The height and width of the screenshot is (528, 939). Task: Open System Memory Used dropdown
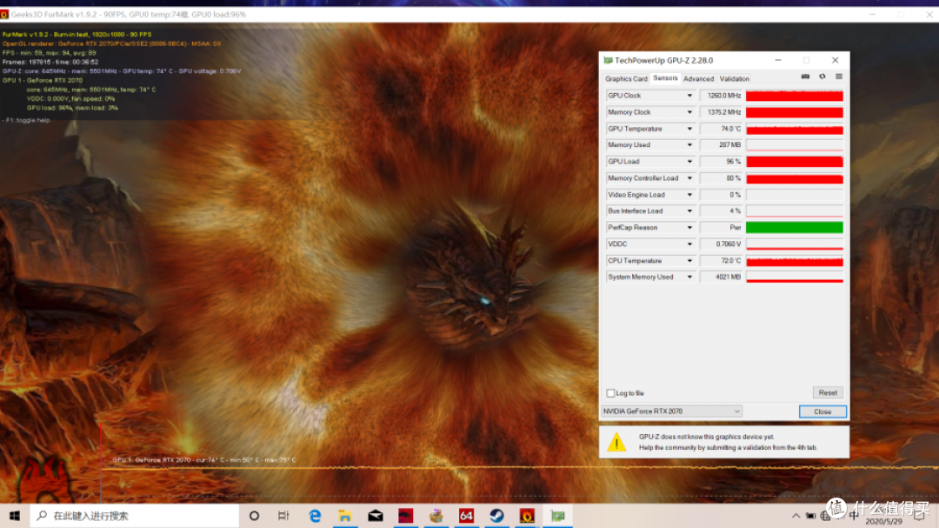[x=689, y=277]
